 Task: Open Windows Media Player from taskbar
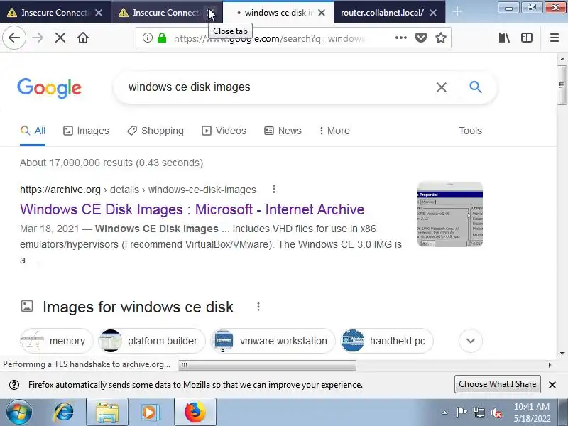coord(150,413)
